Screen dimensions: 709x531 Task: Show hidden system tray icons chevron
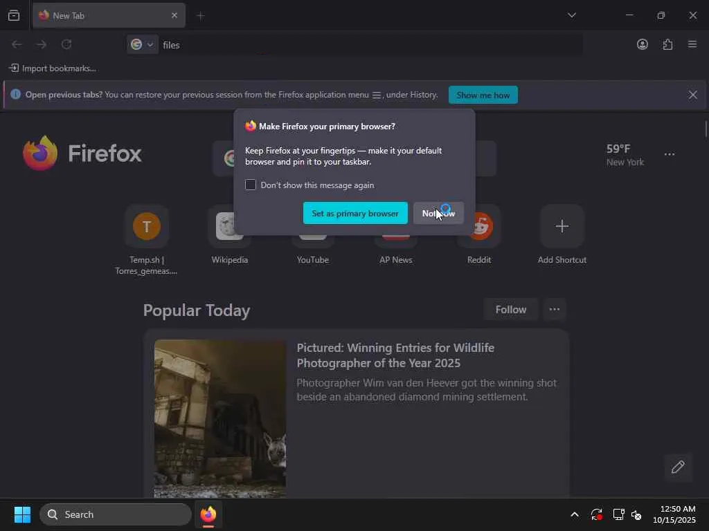point(574,514)
